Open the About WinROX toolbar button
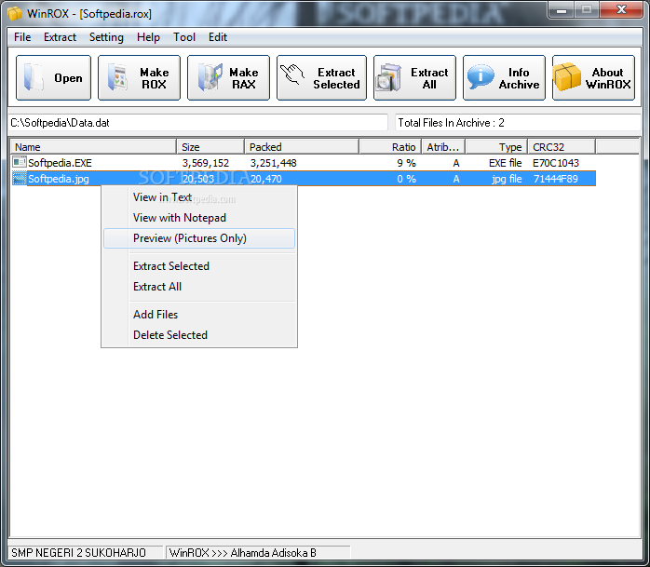The width and height of the screenshot is (650, 567). tap(593, 78)
